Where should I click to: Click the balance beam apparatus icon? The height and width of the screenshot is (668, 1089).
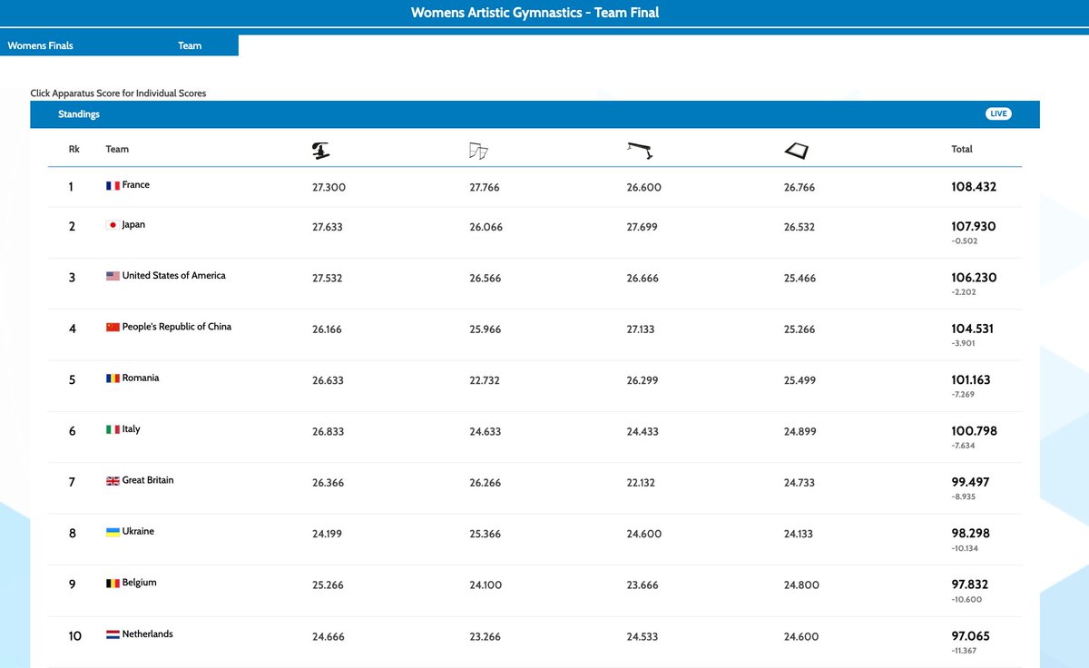click(x=640, y=149)
